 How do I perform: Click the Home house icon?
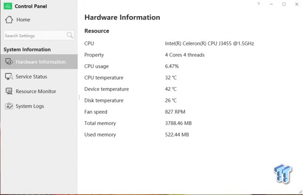9,19
